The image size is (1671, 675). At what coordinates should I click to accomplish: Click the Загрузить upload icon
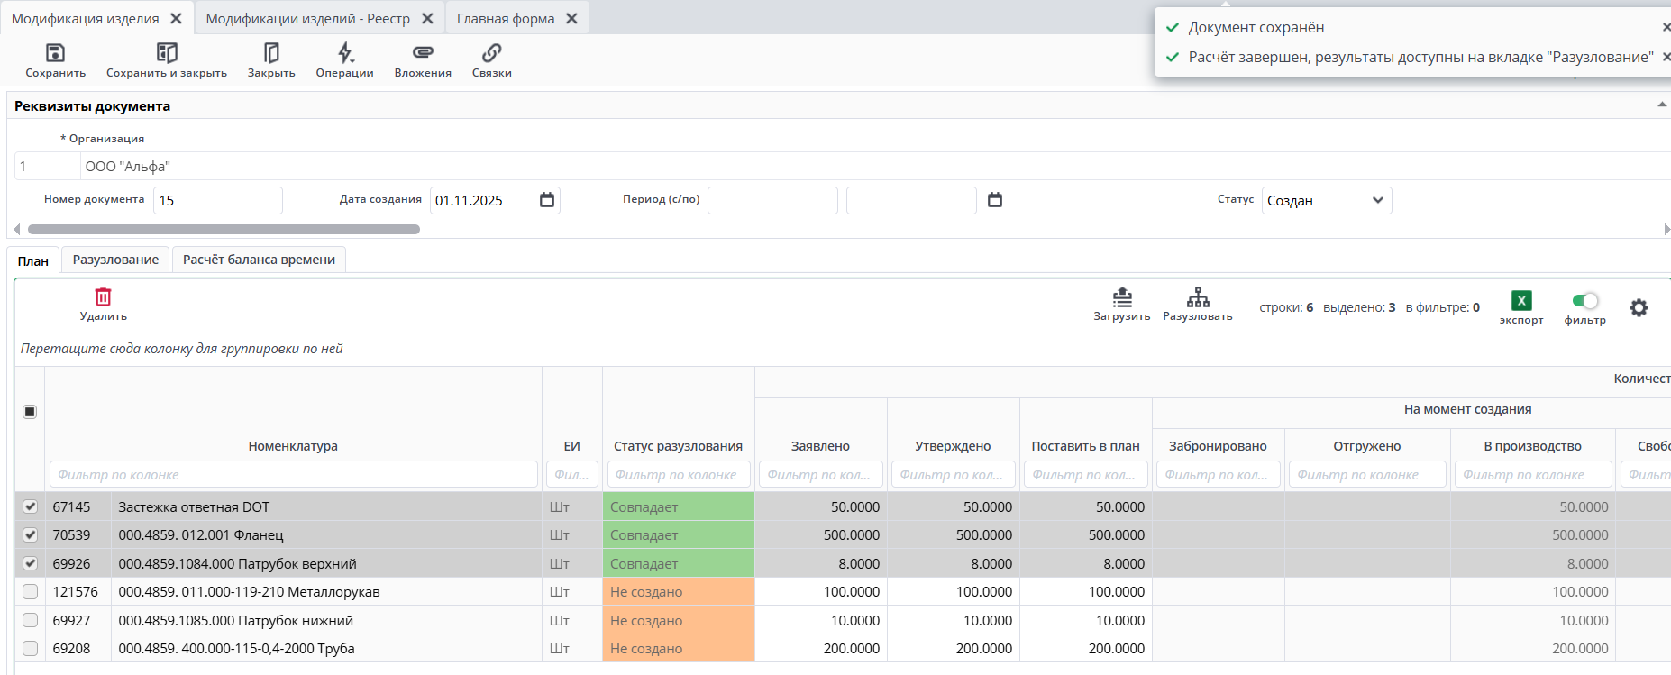(x=1122, y=297)
